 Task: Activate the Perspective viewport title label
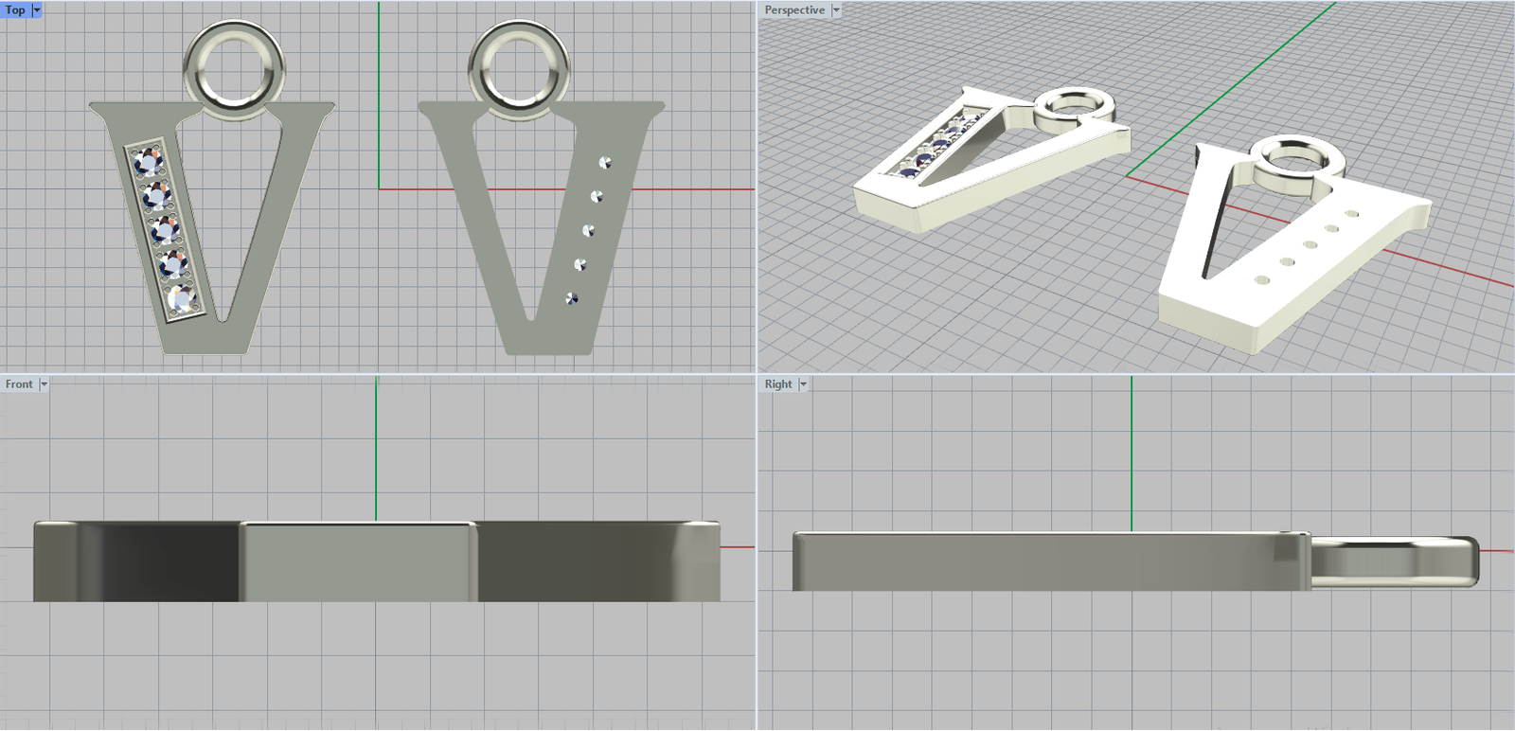794,9
